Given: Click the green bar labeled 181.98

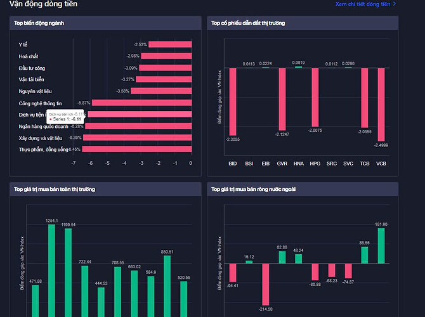Looking at the screenshot, I should tap(381, 246).
